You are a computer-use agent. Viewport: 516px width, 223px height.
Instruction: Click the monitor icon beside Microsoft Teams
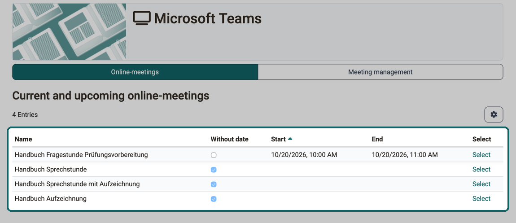tap(142, 18)
